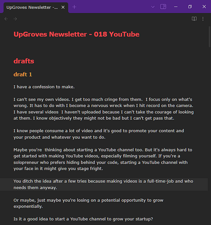Switch to reading view via book icon

click(x=194, y=19)
